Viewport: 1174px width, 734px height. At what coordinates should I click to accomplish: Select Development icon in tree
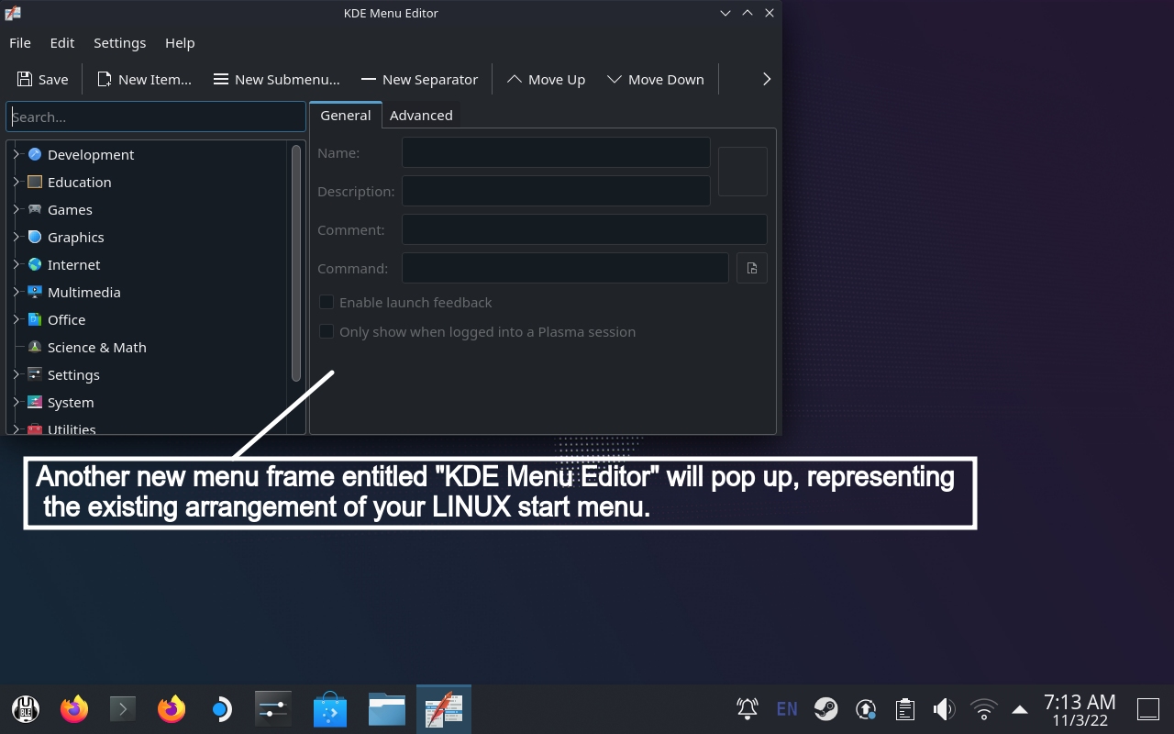tap(35, 154)
